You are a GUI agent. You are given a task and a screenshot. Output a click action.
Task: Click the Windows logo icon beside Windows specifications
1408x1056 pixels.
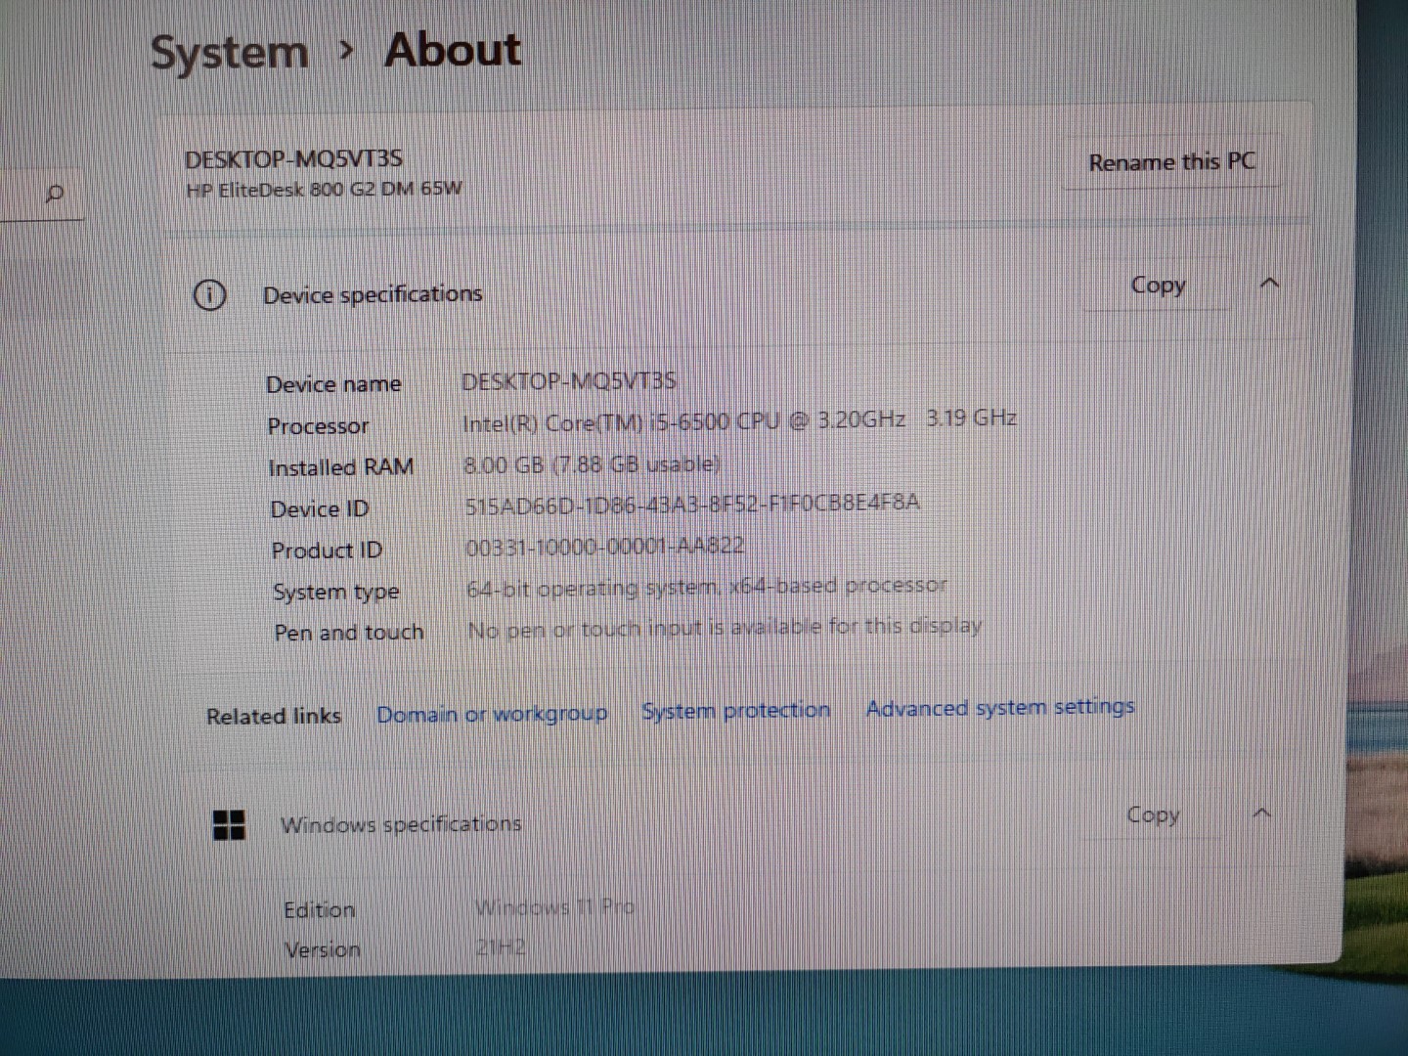229,825
